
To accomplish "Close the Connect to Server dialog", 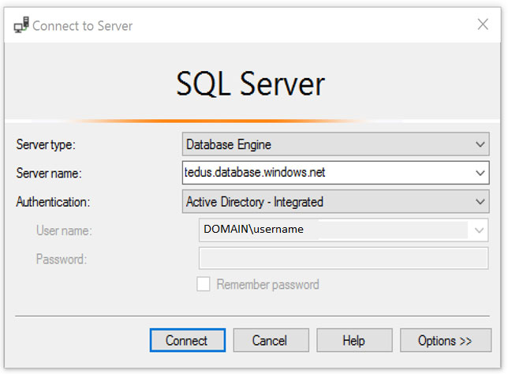I will click(x=483, y=25).
